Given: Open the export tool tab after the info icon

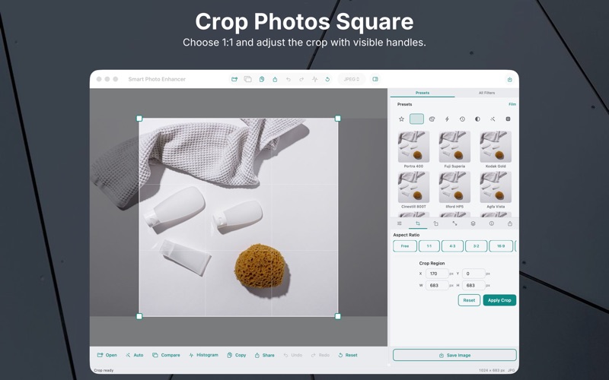Looking at the screenshot, I should [510, 223].
